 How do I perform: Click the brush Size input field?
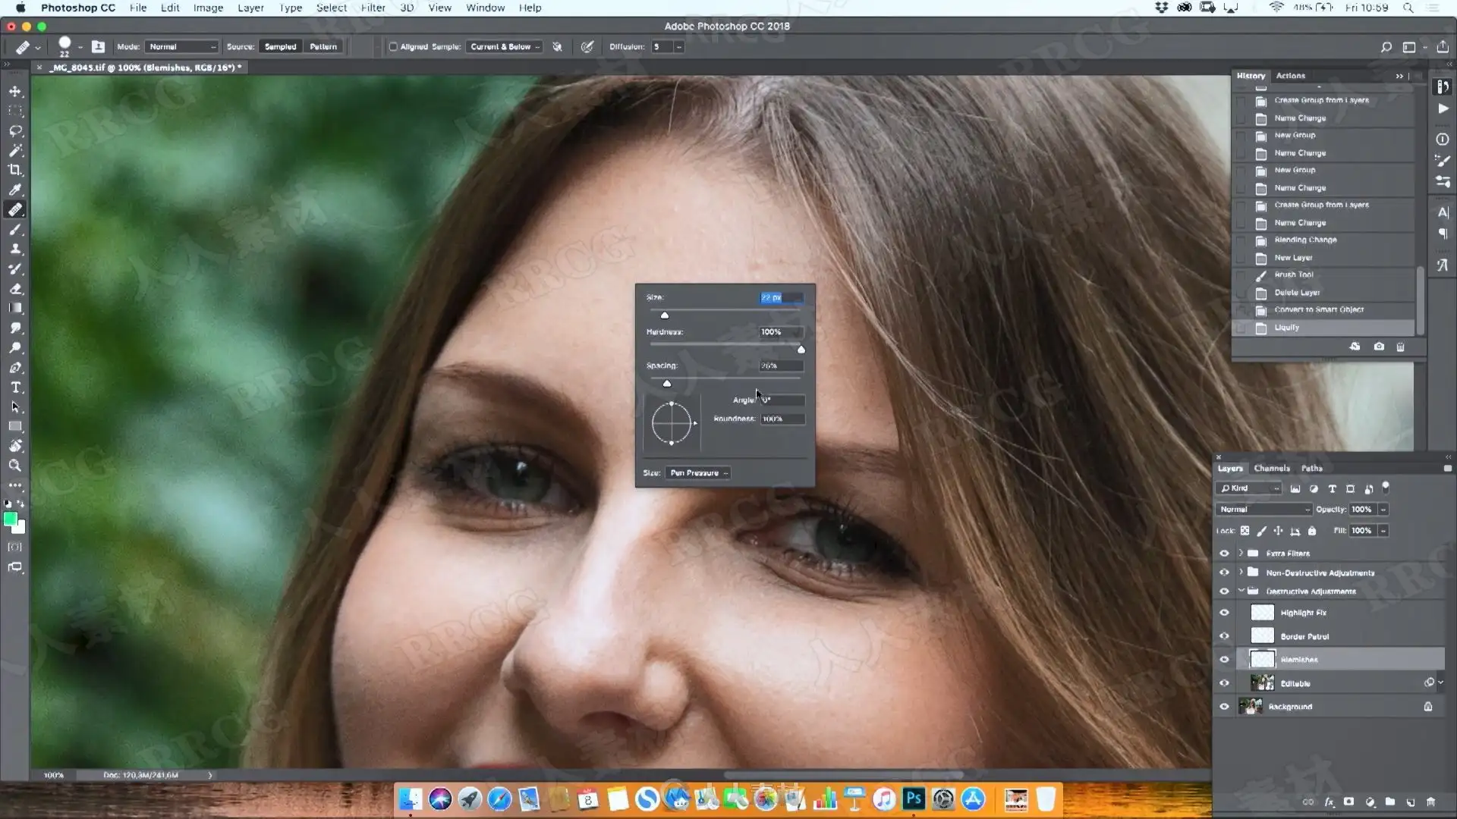[781, 298]
